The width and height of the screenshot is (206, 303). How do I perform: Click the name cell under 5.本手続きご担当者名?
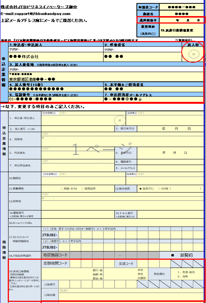[153, 89]
